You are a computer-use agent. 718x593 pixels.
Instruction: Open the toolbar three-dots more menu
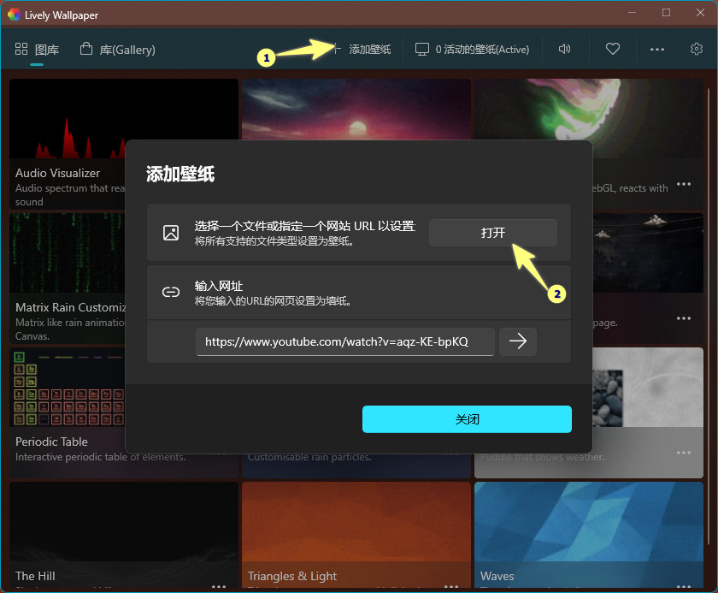(x=657, y=50)
